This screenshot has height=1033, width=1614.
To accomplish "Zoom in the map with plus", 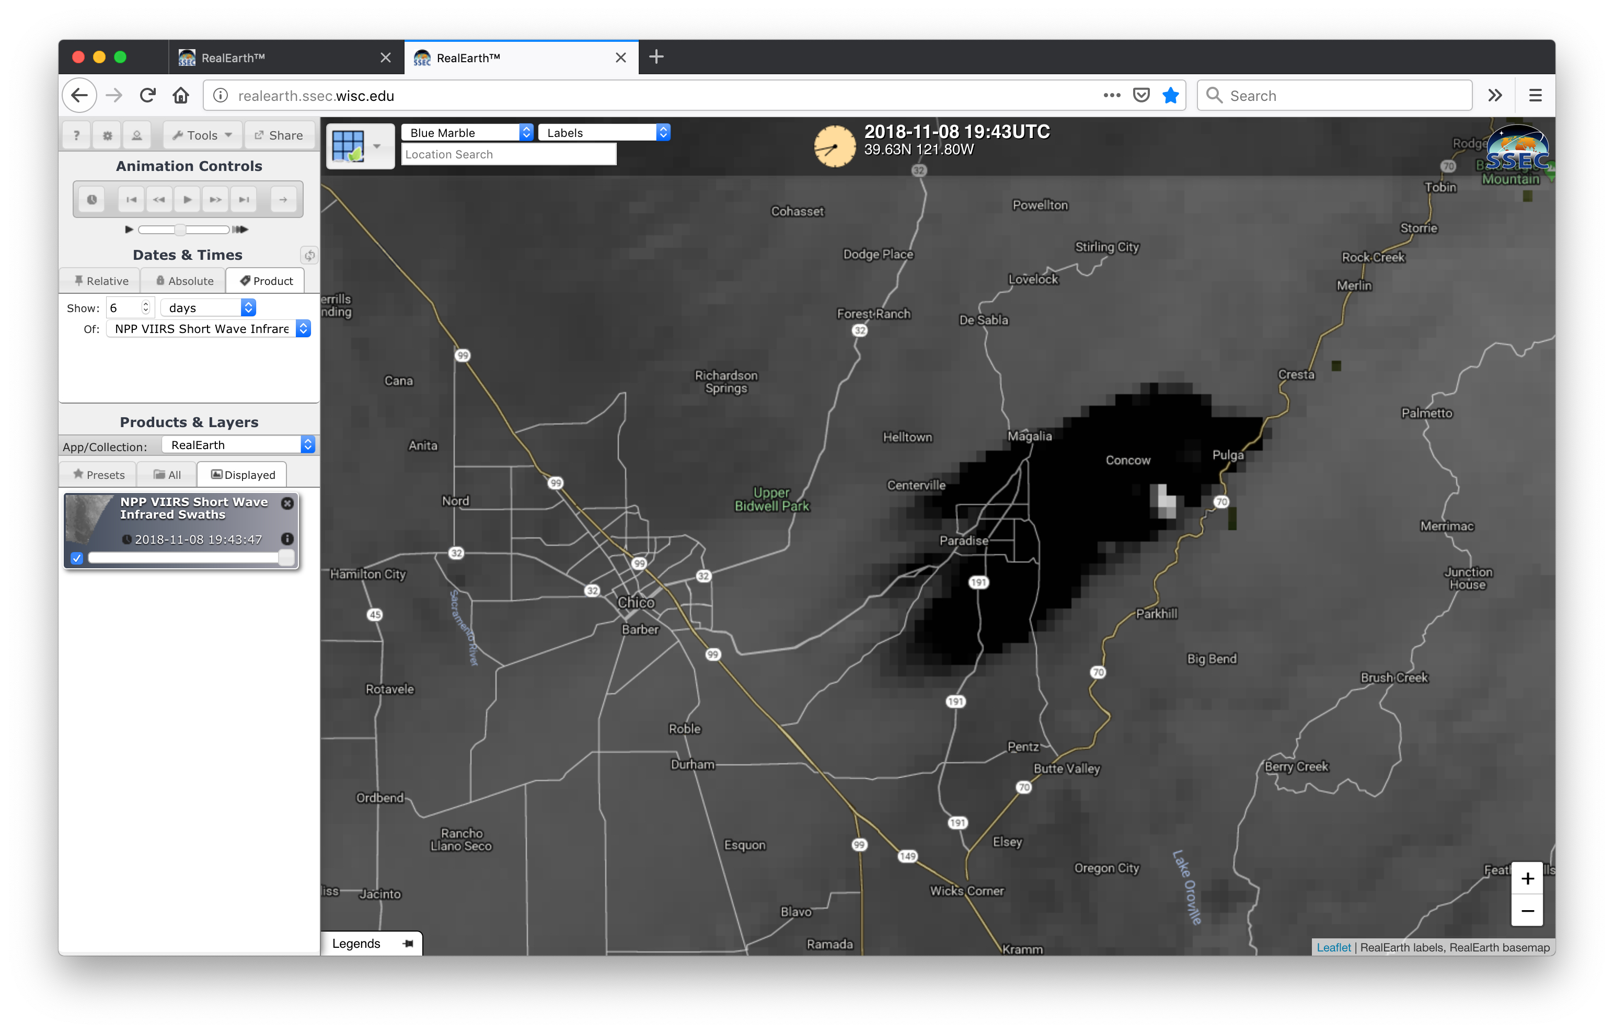I will pyautogui.click(x=1527, y=879).
